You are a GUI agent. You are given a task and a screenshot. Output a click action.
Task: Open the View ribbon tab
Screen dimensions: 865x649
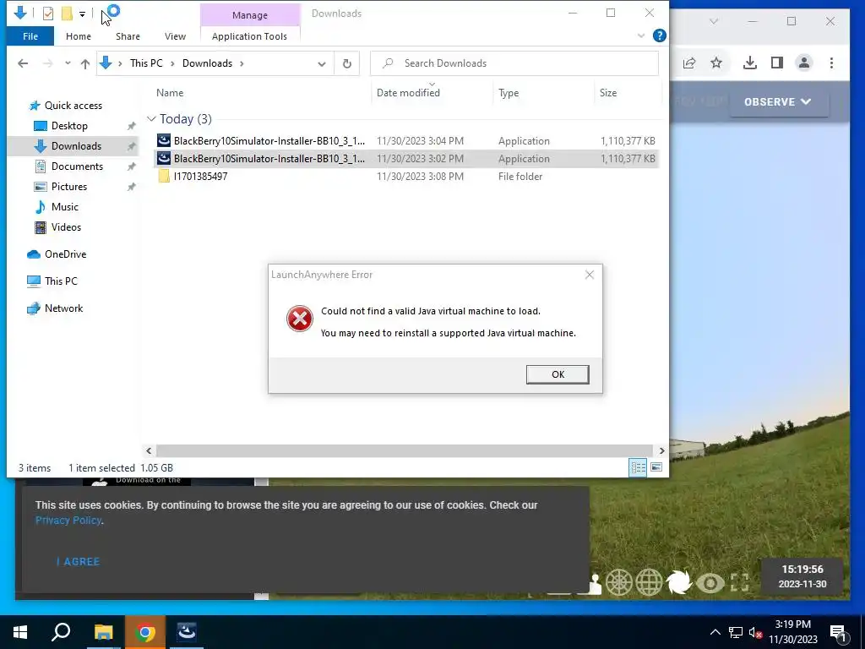tap(175, 36)
